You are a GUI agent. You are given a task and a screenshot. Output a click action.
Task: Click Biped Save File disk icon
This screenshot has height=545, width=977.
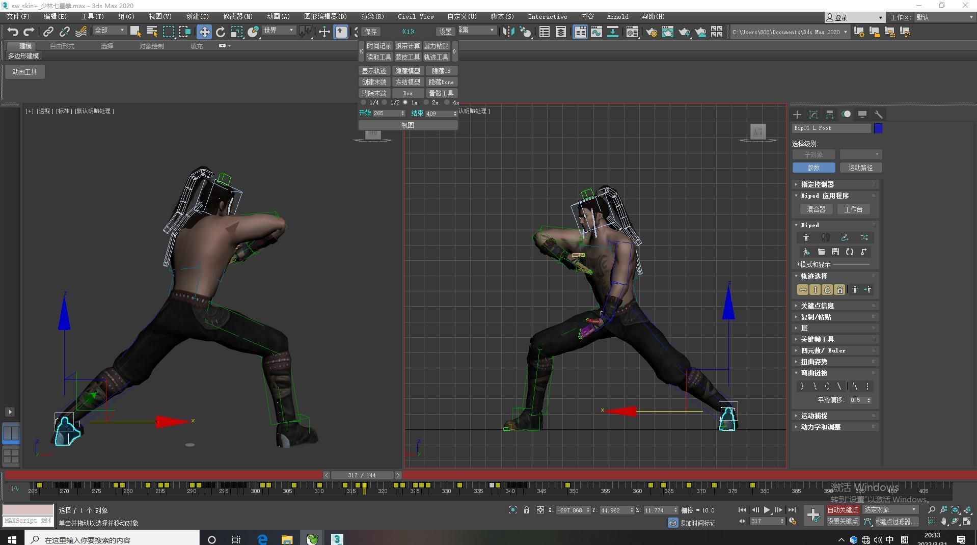(x=835, y=252)
